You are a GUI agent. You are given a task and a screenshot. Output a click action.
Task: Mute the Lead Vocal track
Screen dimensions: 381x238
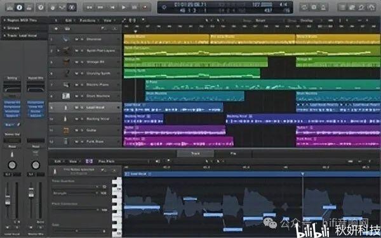pyautogui.click(x=77, y=108)
